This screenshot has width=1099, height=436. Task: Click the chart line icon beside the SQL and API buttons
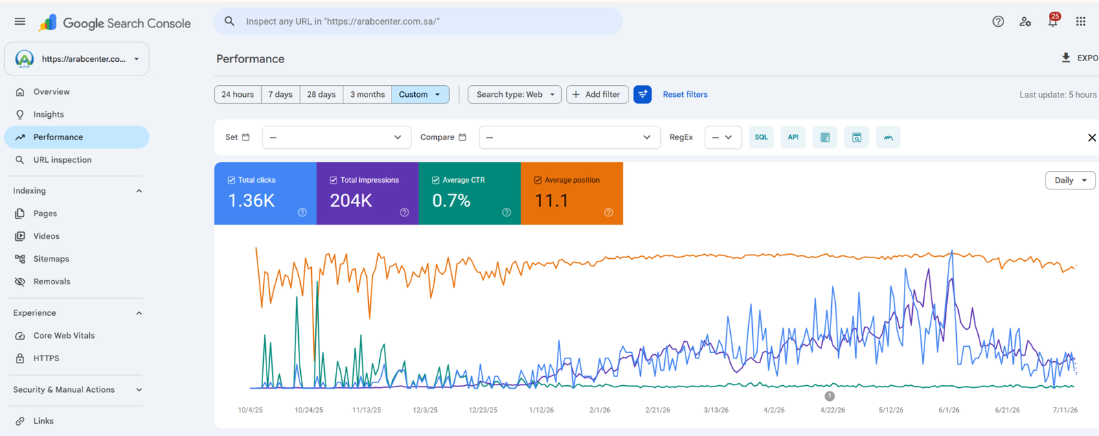point(888,137)
